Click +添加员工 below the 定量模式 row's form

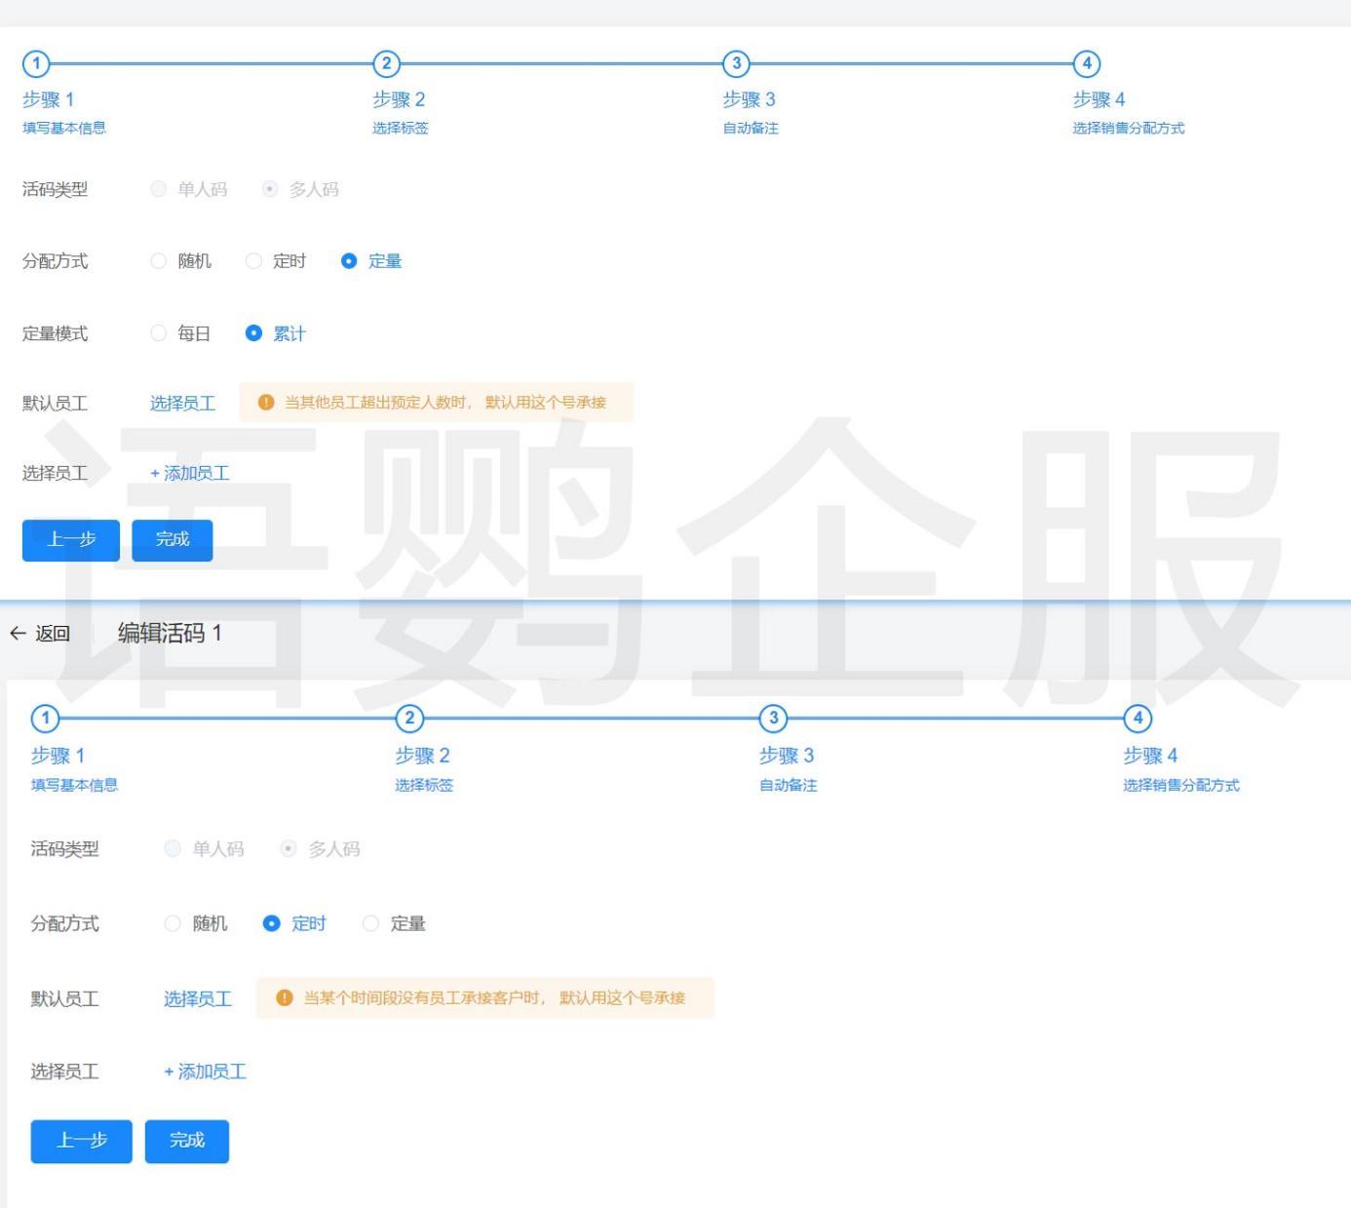(190, 473)
